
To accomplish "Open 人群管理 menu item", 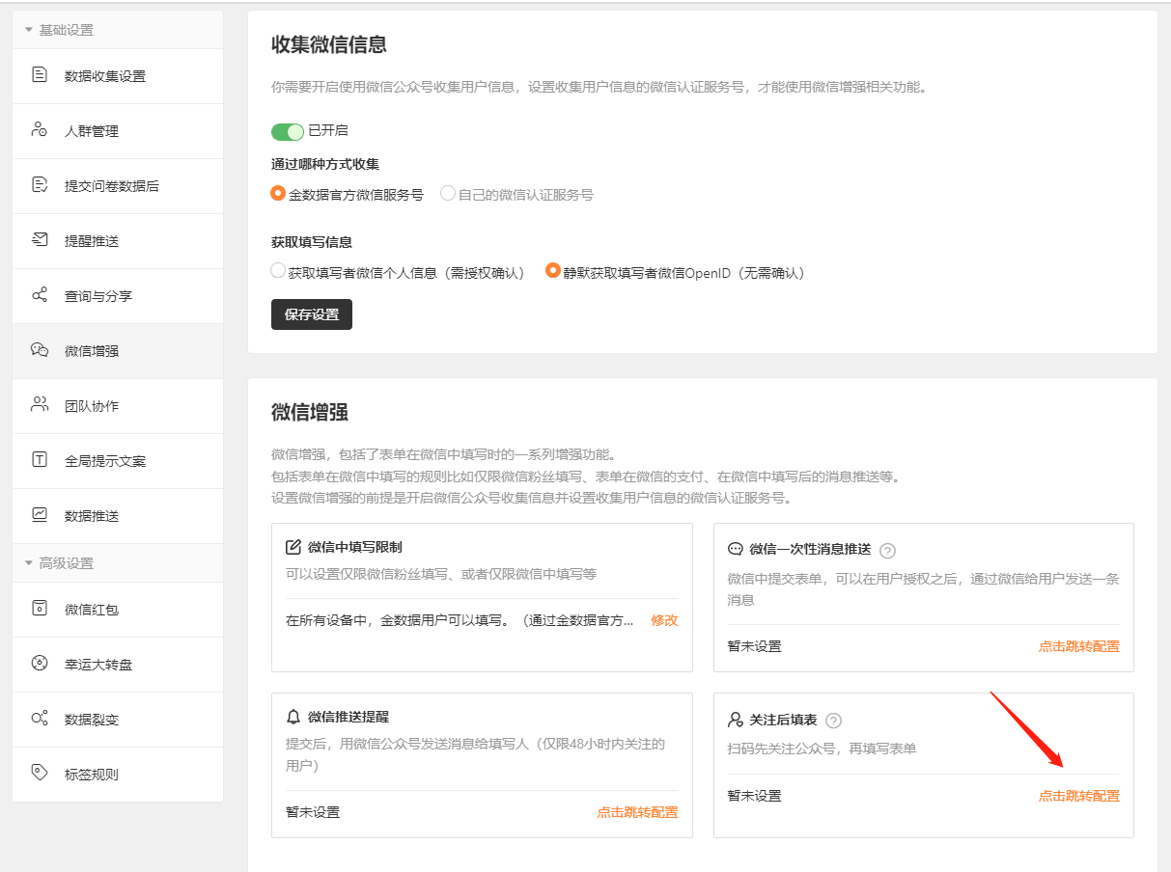I will click(118, 131).
